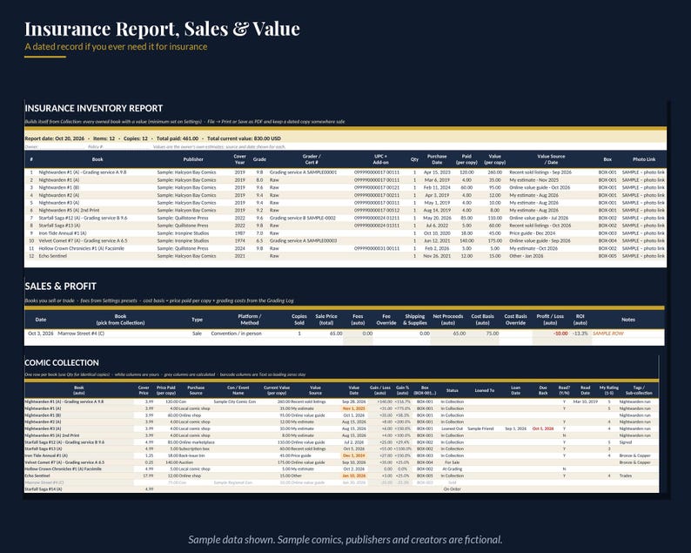Select 'Nightwarden #5 (A) 2nd Print' in insurance report
This screenshot has width=691, height=553.
coord(69,211)
